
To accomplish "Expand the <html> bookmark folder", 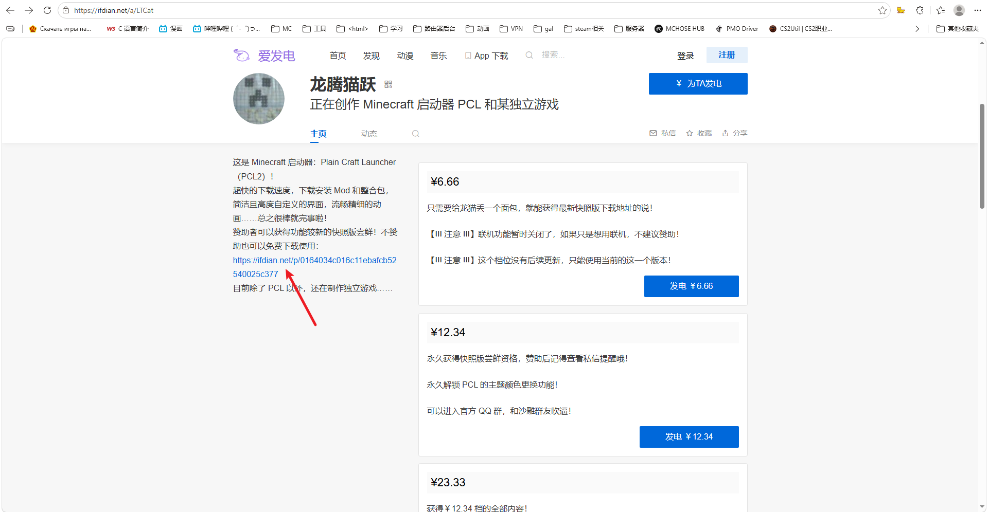I will (x=352, y=29).
